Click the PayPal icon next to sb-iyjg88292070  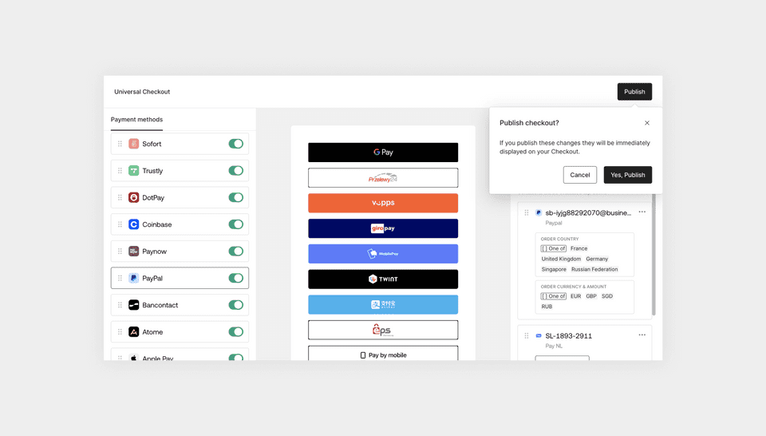click(x=539, y=212)
